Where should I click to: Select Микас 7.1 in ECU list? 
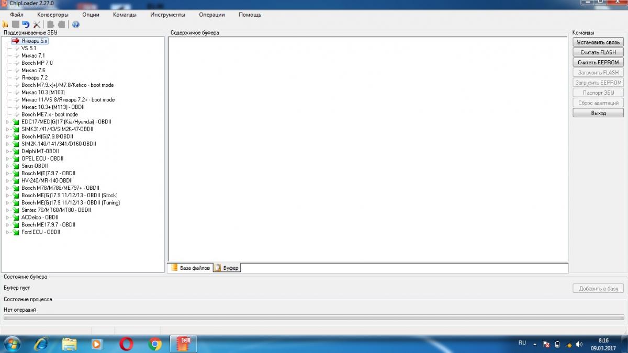click(x=33, y=55)
